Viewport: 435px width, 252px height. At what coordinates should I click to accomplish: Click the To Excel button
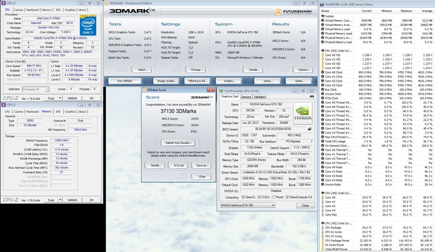(178, 165)
